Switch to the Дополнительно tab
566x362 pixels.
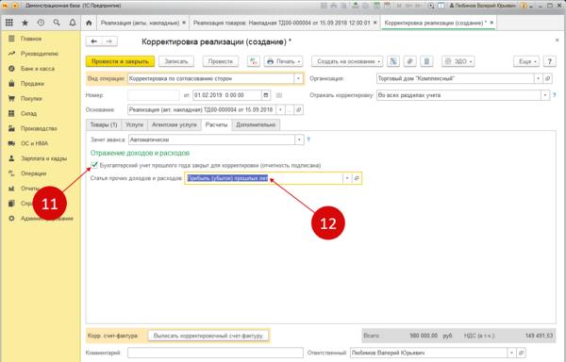[x=256, y=124]
